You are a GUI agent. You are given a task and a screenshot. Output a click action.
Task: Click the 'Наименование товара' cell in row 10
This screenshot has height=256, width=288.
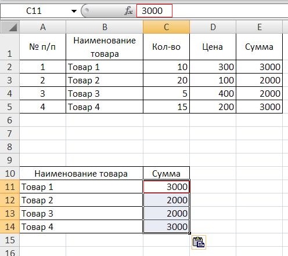point(81,173)
